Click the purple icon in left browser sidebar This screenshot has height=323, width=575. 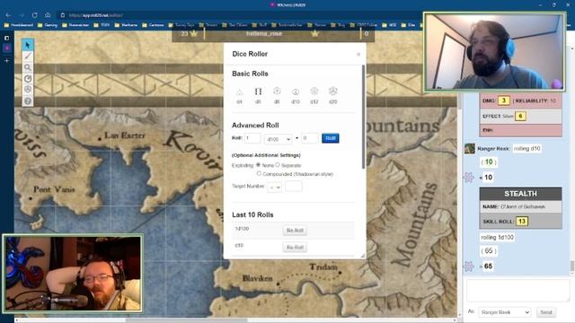click(x=6, y=48)
